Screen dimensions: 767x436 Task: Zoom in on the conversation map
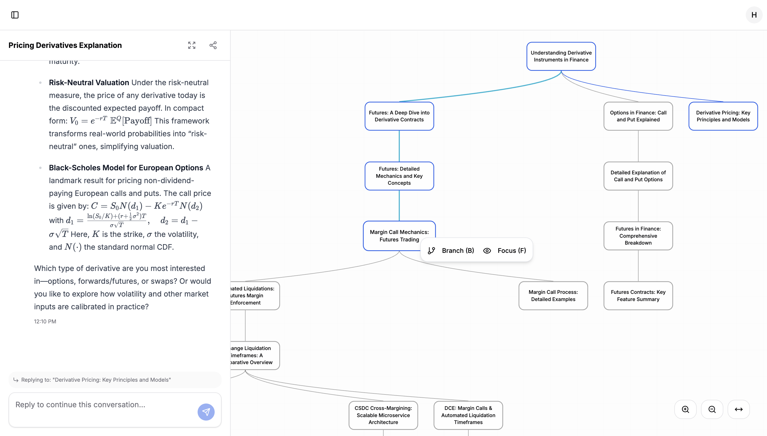(685, 409)
